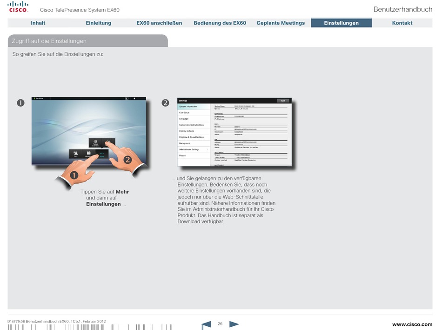Select Display Settings entry
Viewport: 442px width, 330px height.
click(194, 131)
